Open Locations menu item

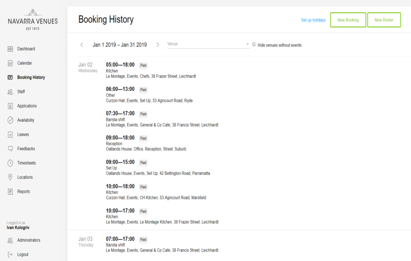coord(25,177)
